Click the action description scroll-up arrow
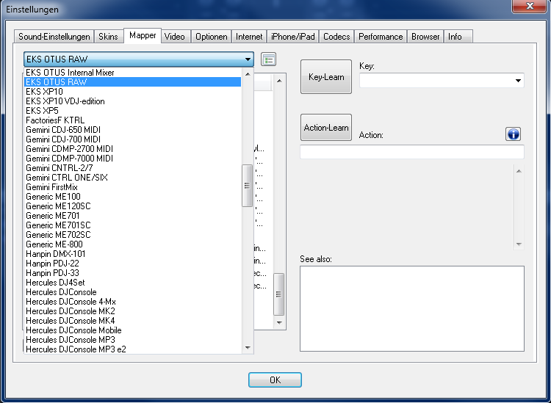This screenshot has width=551, height=403. pyautogui.click(x=519, y=171)
